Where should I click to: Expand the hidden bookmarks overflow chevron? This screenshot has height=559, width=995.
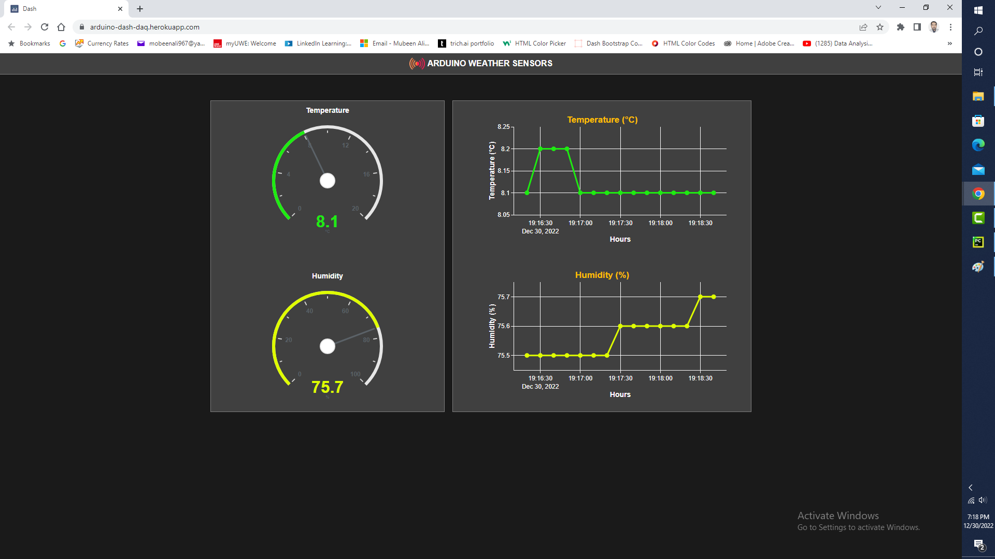[x=949, y=43]
